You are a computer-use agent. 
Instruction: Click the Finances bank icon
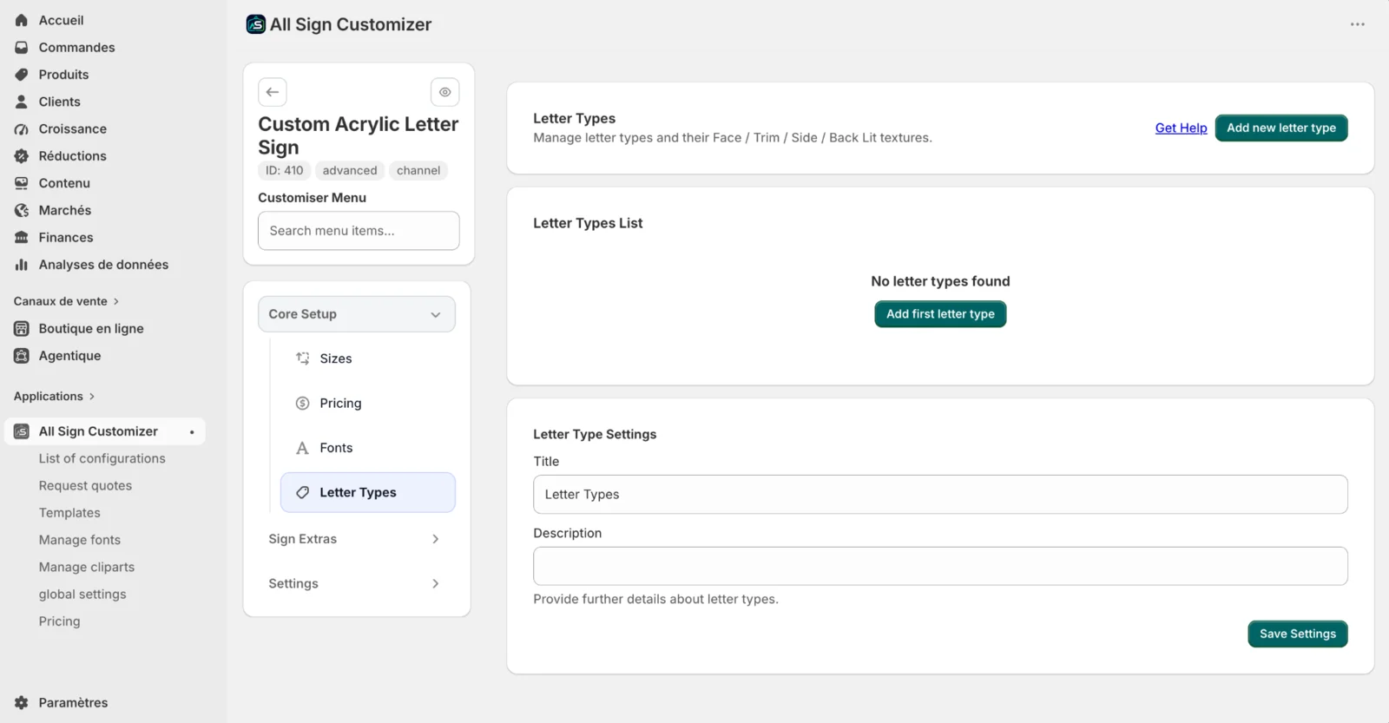coord(22,237)
